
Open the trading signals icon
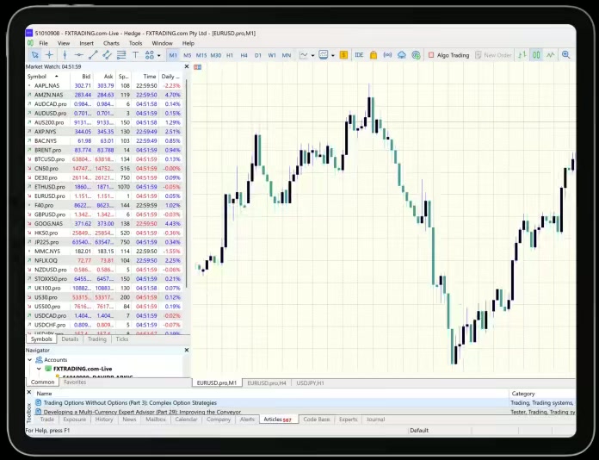[387, 55]
